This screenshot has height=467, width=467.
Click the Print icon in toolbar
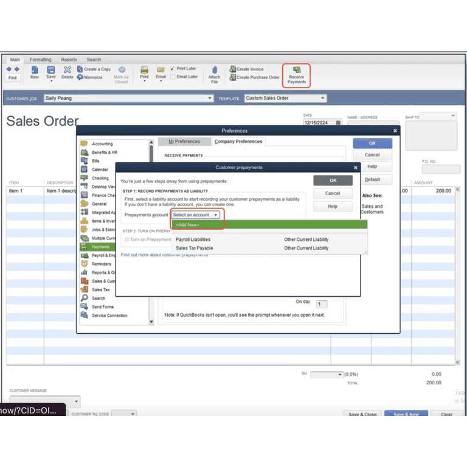(x=144, y=71)
